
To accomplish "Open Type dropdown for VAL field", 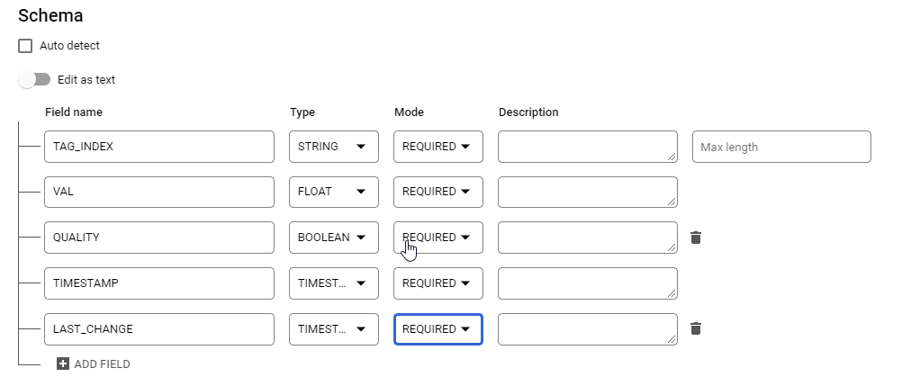I will coord(333,192).
